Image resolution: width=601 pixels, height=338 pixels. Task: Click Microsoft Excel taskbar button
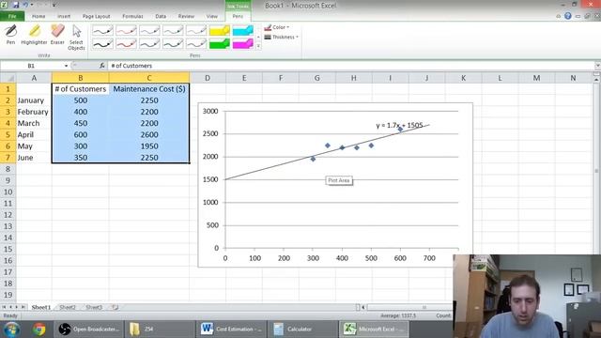tap(374, 330)
